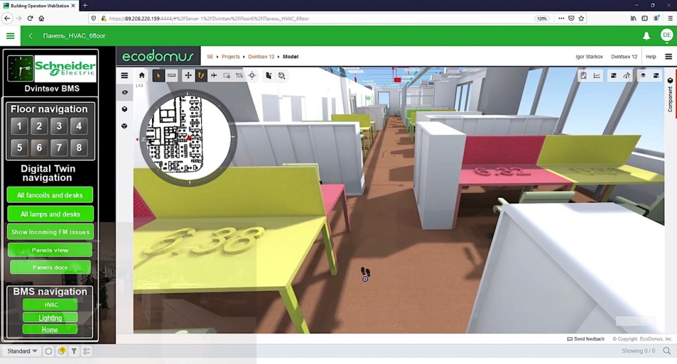Click the Panels docs button
The height and width of the screenshot is (364, 677).
pos(50,268)
